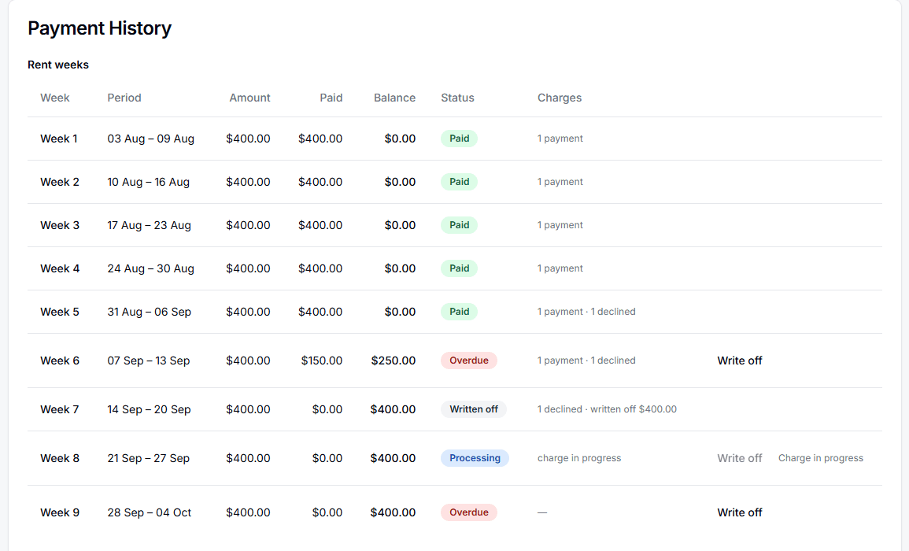Select the Week 7 row label
Image resolution: width=909 pixels, height=551 pixels.
(x=59, y=409)
